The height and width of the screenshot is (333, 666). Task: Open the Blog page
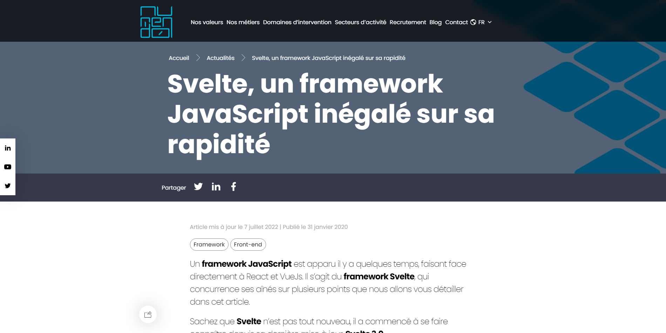pyautogui.click(x=435, y=22)
